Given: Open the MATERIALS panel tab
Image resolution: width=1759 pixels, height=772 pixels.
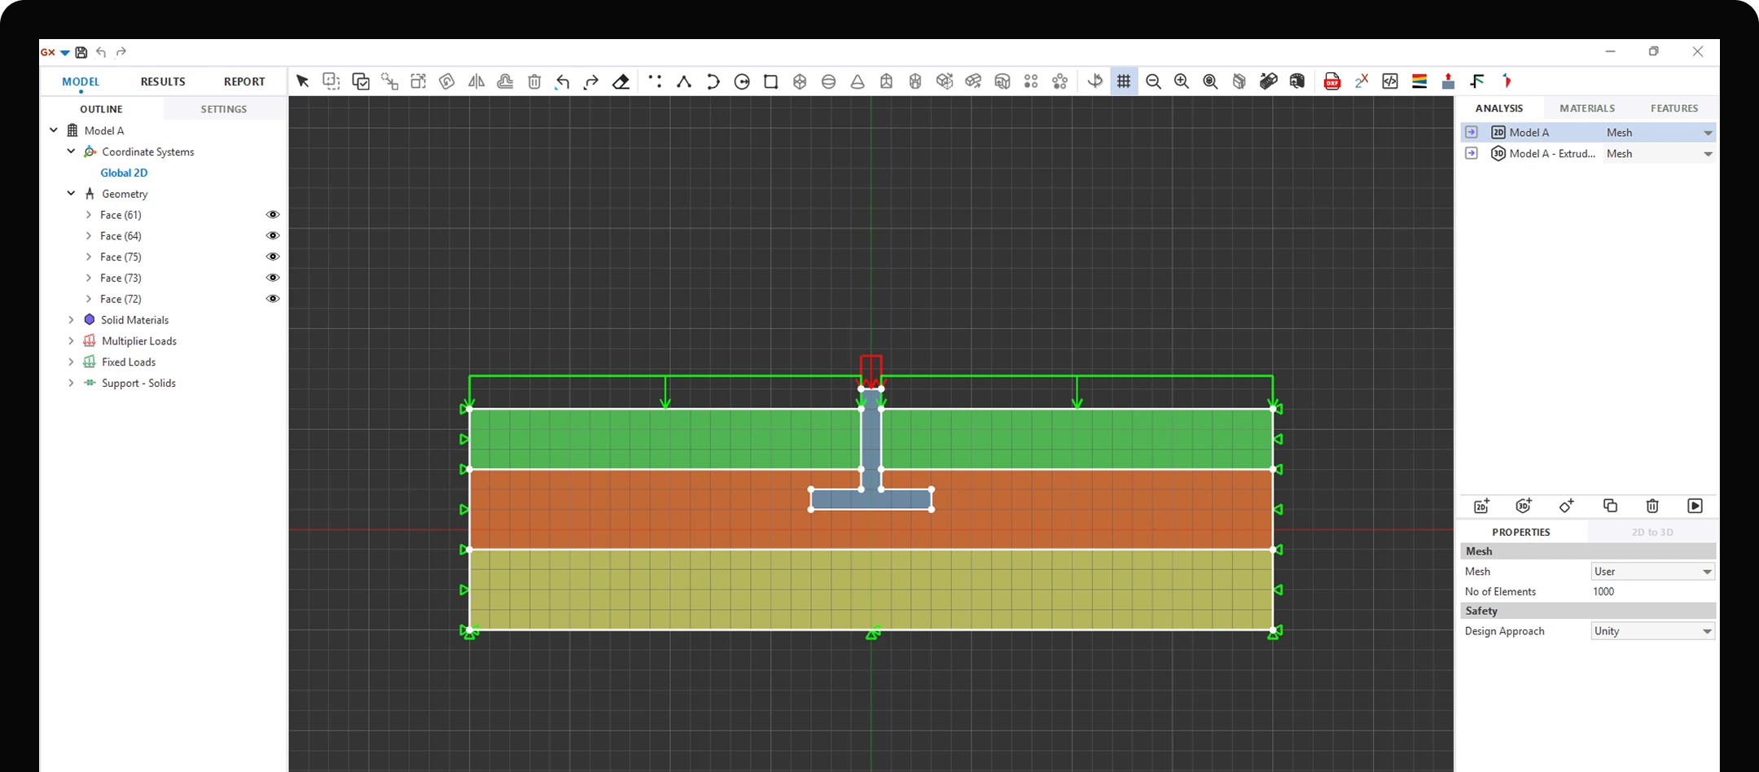Looking at the screenshot, I should 1586,107.
